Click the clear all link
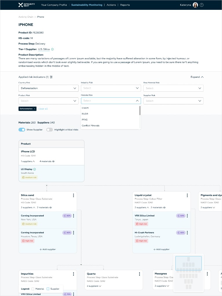The height and width of the screenshot is (296, 222). tap(43, 109)
